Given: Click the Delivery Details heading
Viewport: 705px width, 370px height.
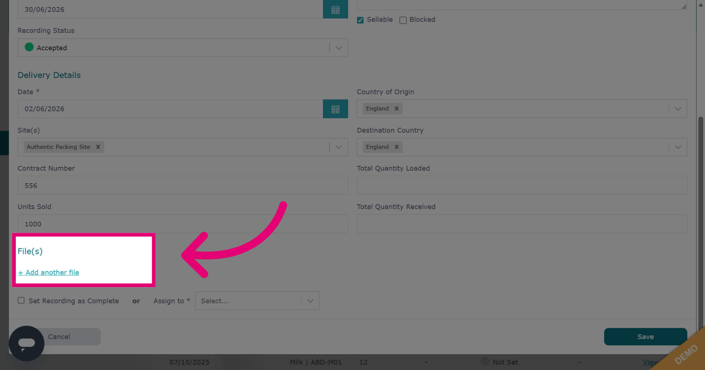Looking at the screenshot, I should click(x=49, y=75).
